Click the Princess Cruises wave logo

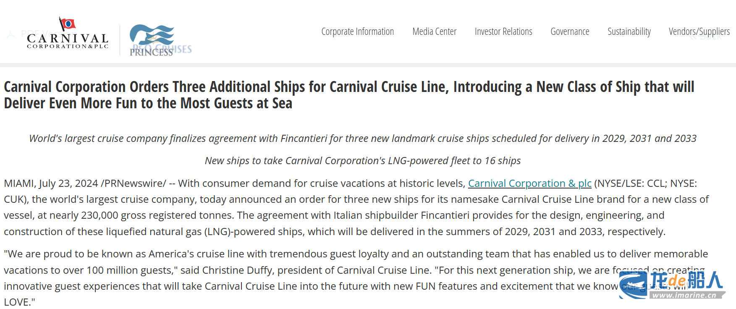[152, 35]
